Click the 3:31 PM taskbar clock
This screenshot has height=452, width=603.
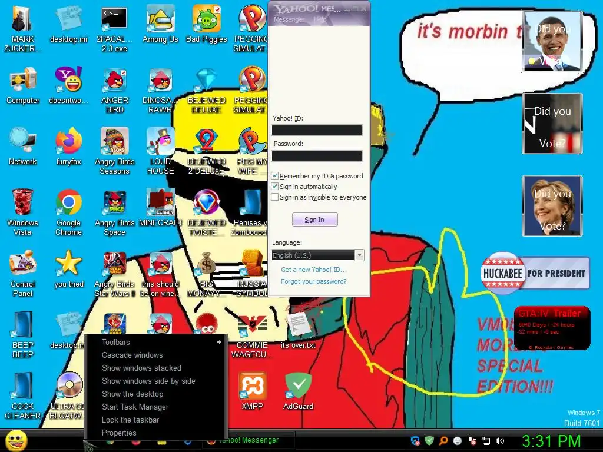(551, 441)
